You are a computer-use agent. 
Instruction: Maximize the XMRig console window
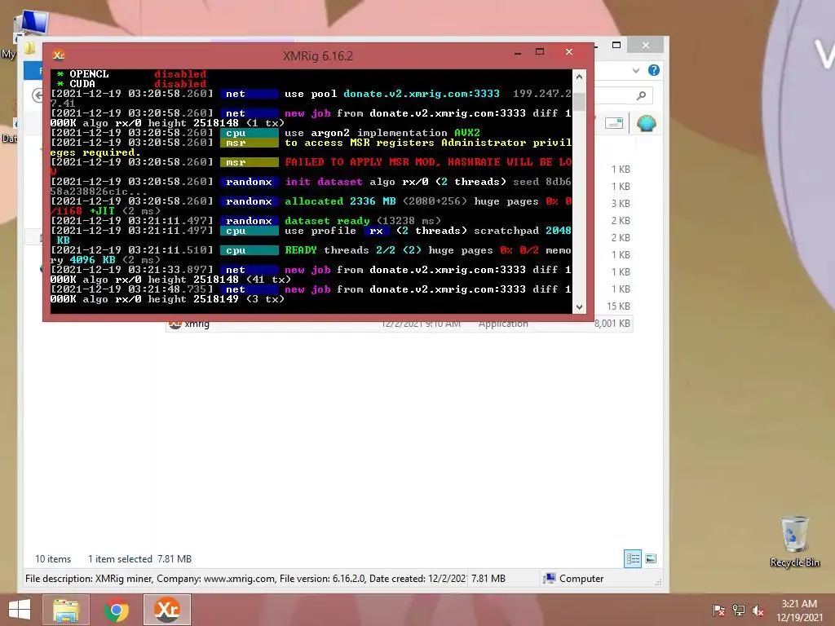coord(540,51)
